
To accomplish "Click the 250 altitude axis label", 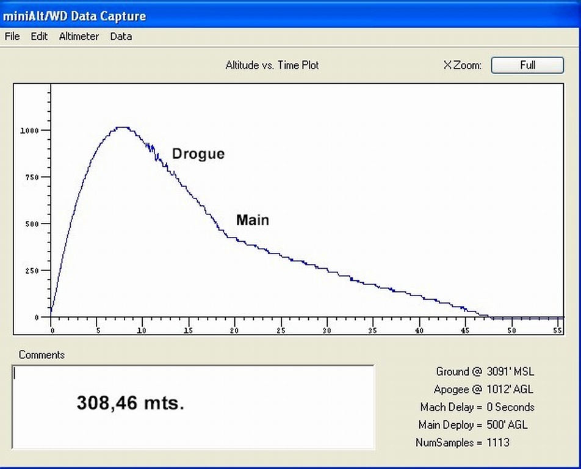I will (32, 271).
